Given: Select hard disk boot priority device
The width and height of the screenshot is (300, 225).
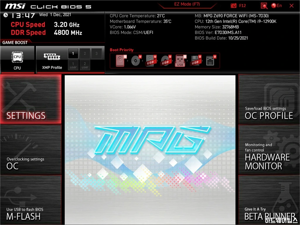Looking at the screenshot, I should 121,61.
